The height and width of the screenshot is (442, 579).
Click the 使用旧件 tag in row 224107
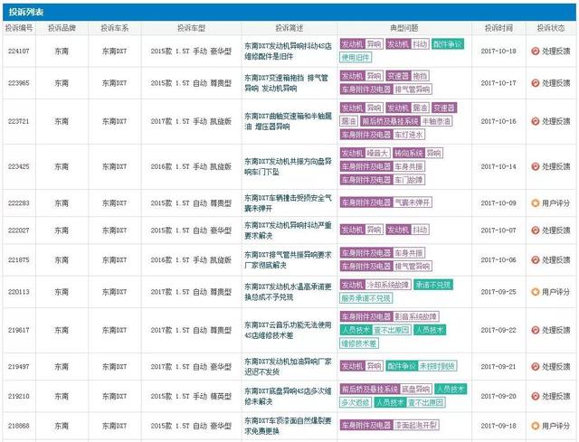pos(356,57)
